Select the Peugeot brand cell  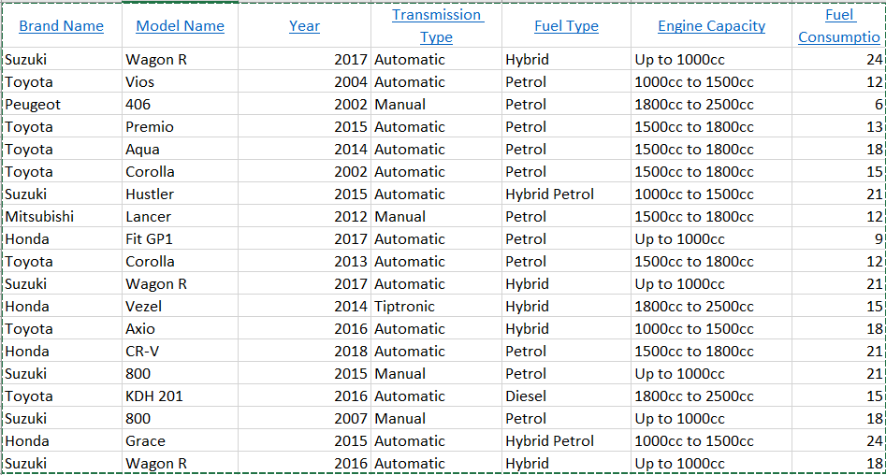62,104
